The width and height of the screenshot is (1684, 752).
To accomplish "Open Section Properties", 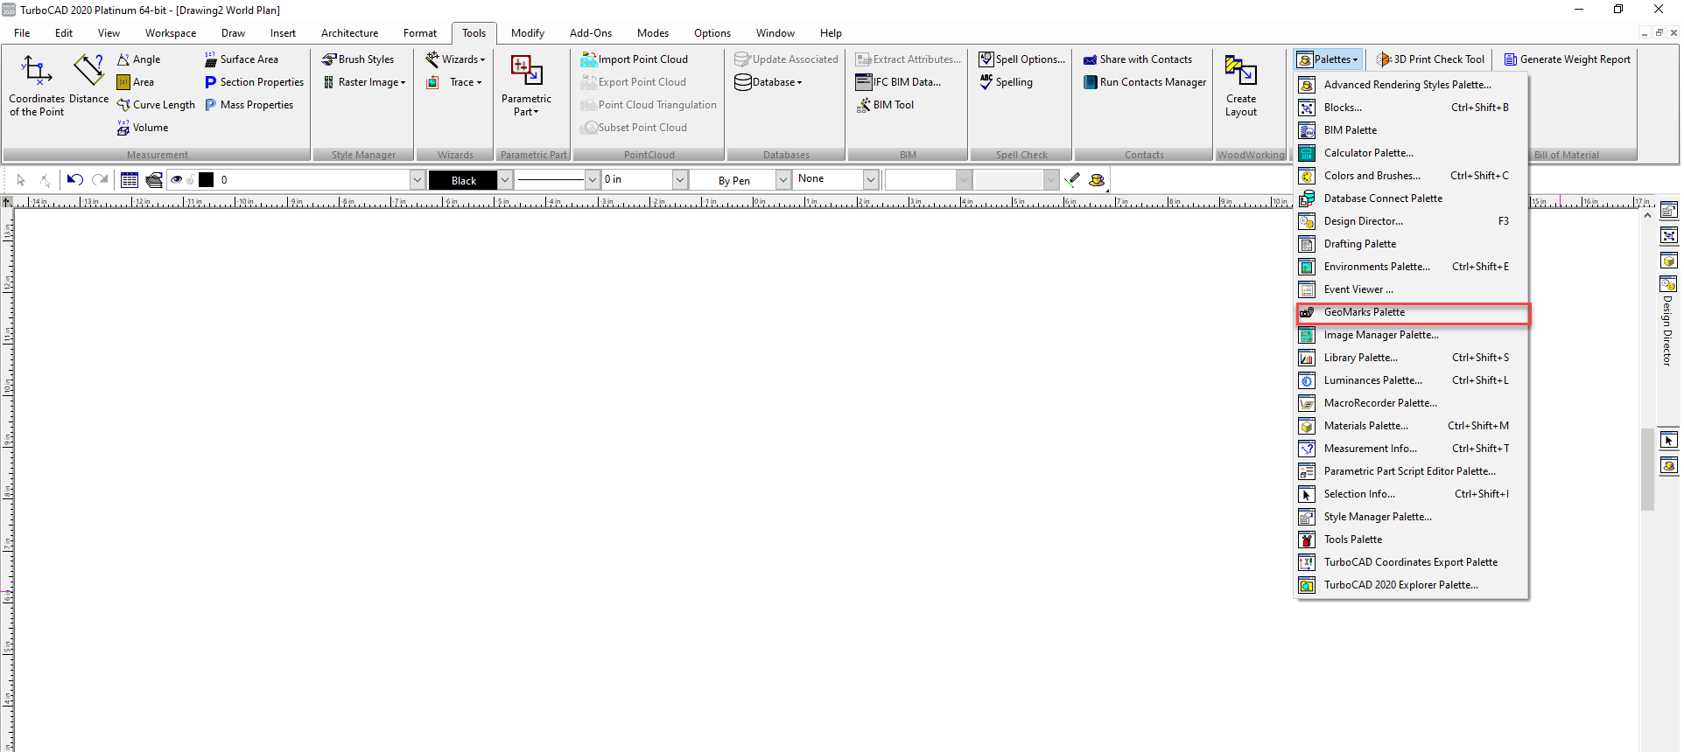I will tap(254, 82).
